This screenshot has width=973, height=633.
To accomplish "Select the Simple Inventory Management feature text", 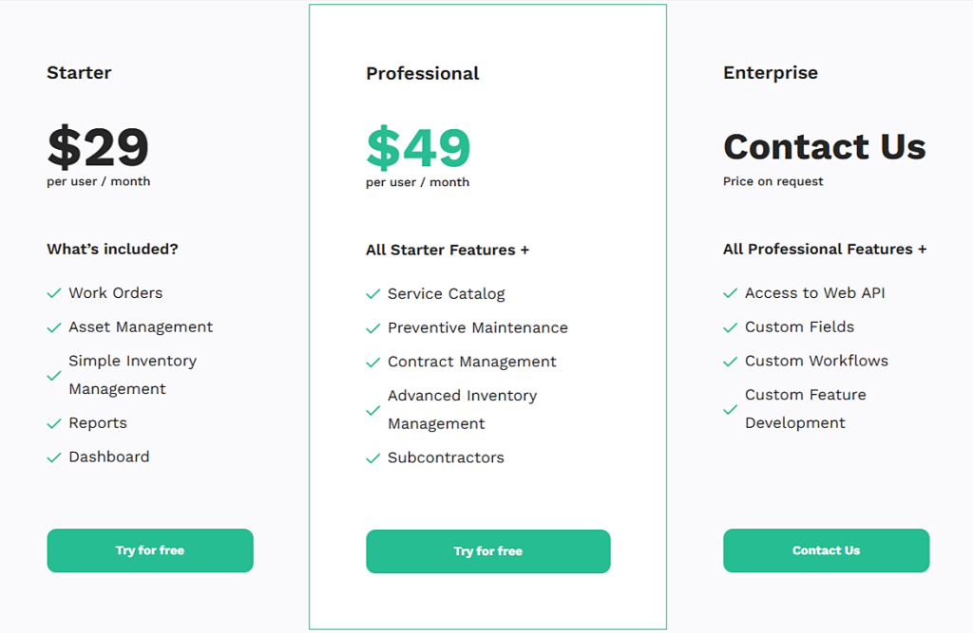I will pyautogui.click(x=132, y=375).
